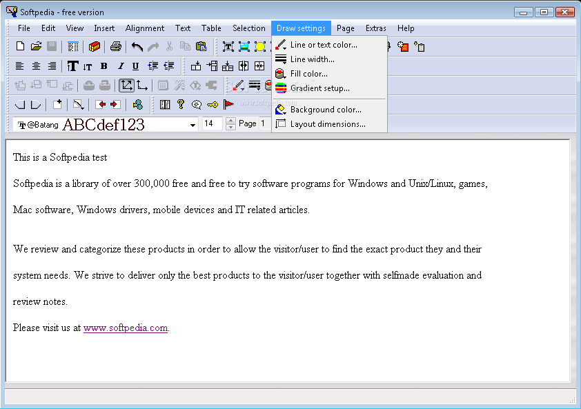The height and width of the screenshot is (409, 581).
Task: Open the File menu
Action: 24,28
